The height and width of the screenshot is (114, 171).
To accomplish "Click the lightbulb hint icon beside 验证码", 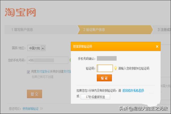I will (x=115, y=68).
